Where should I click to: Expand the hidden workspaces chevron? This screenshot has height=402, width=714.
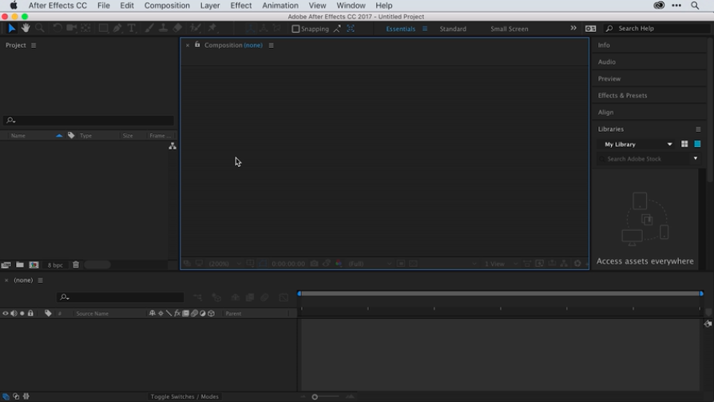coord(573,28)
